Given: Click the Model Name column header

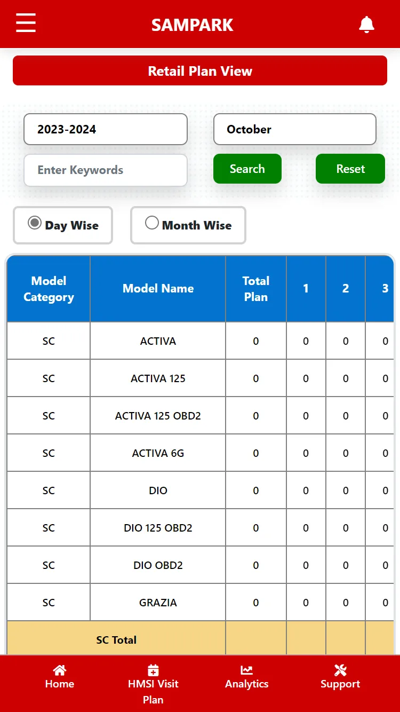Looking at the screenshot, I should [158, 289].
